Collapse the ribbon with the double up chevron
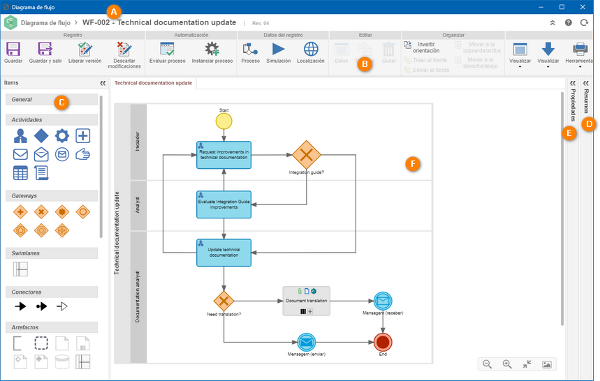Image resolution: width=600 pixels, height=381 pixels. pos(553,23)
